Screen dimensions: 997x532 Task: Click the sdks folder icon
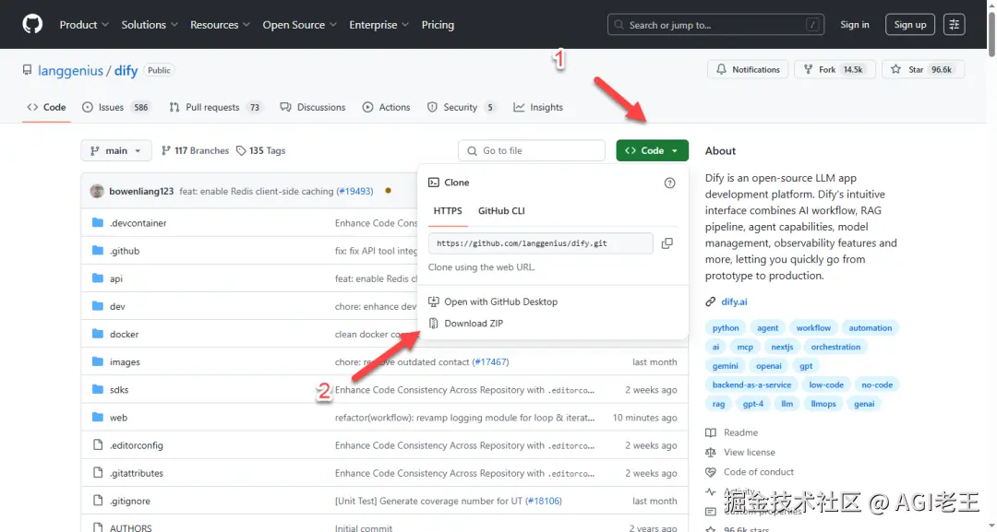[97, 390]
